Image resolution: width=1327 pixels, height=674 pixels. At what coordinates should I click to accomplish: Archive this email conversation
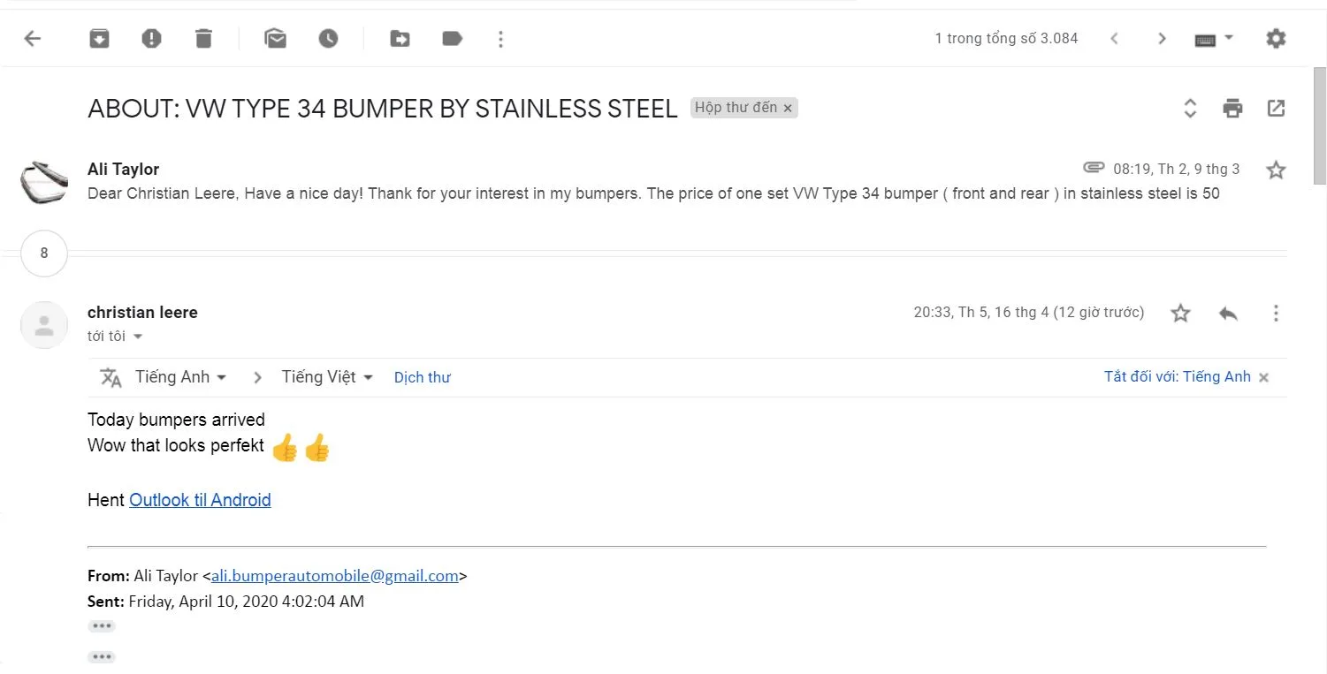pos(99,39)
